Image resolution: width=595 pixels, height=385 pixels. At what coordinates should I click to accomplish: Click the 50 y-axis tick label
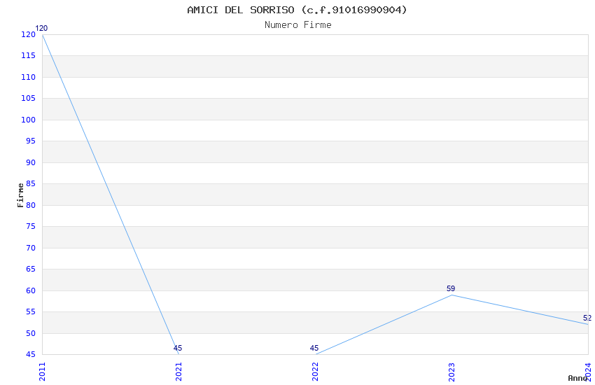31,333
